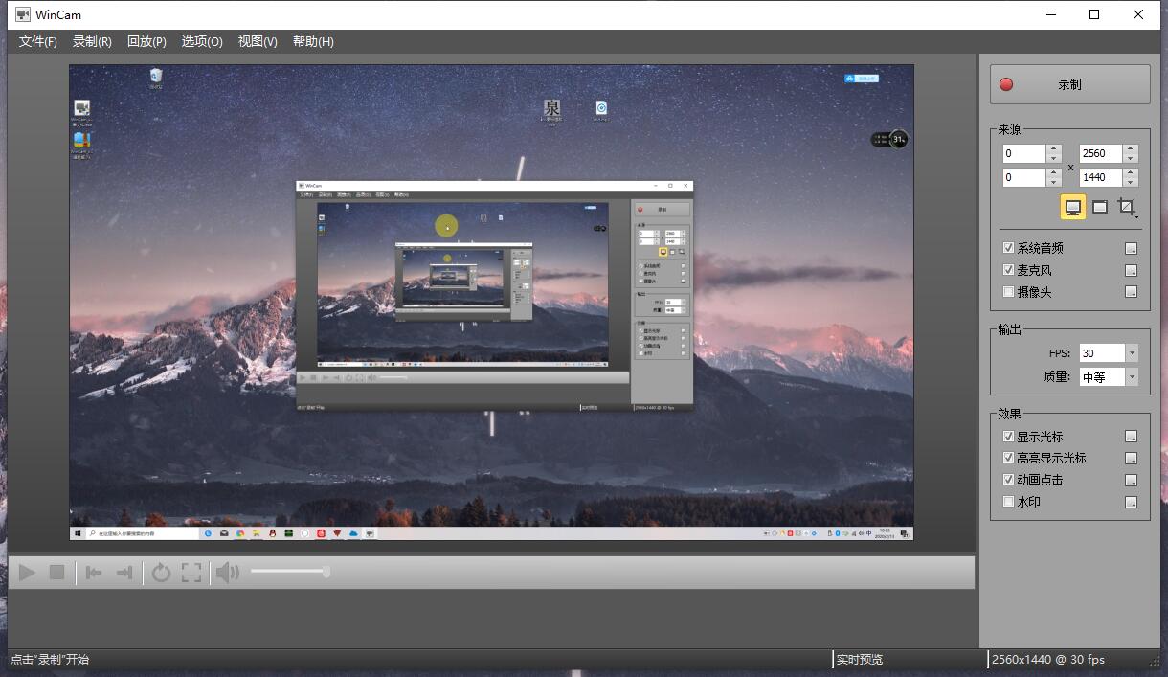This screenshot has height=677, width=1168.
Task: Click the skip-to-end playback icon
Action: 124,572
